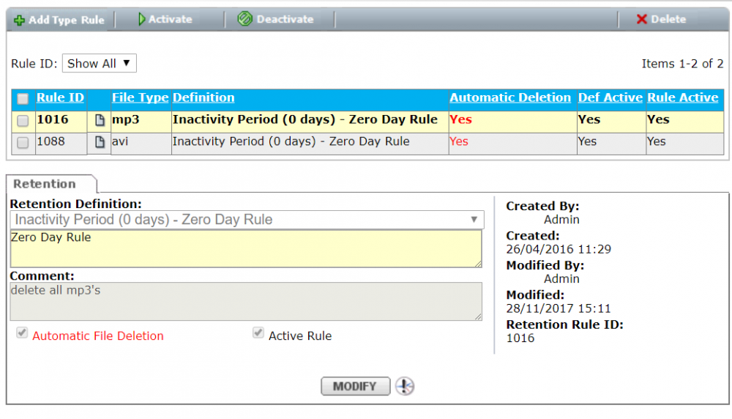732x419 pixels.
Task: Open the Rule ID Show All dropdown
Action: (100, 64)
